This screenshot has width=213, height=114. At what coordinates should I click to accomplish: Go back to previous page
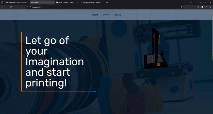coord(3,7)
